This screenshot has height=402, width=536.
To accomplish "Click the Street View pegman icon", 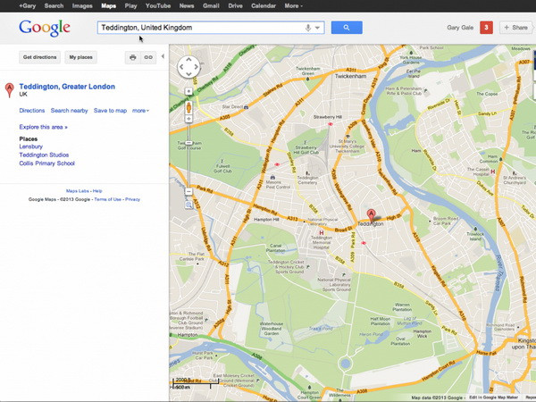I will click(x=188, y=108).
